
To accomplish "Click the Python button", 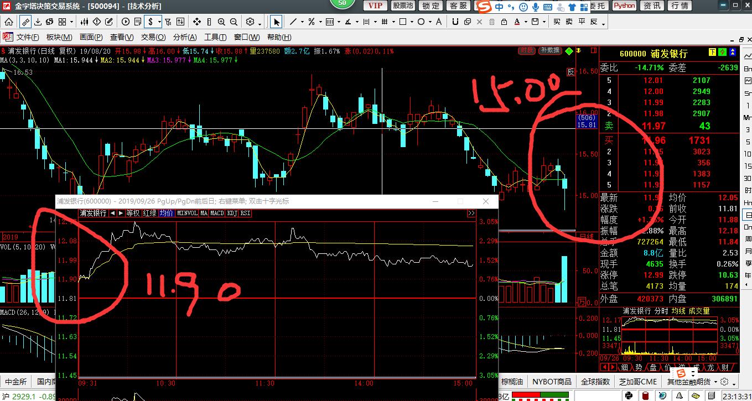I will [624, 6].
